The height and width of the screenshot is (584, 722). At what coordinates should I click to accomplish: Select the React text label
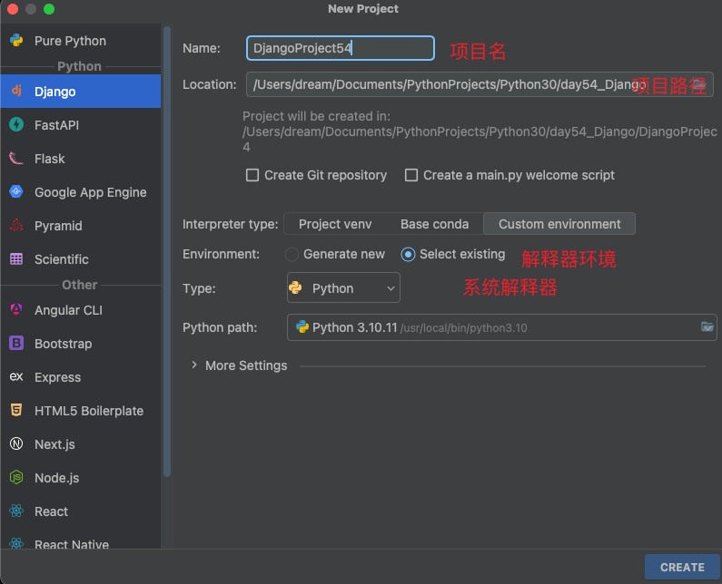point(52,511)
